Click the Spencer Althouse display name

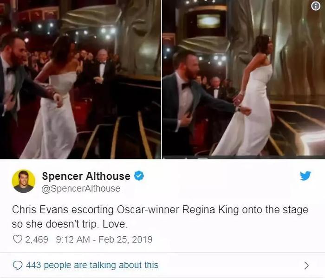pos(86,176)
